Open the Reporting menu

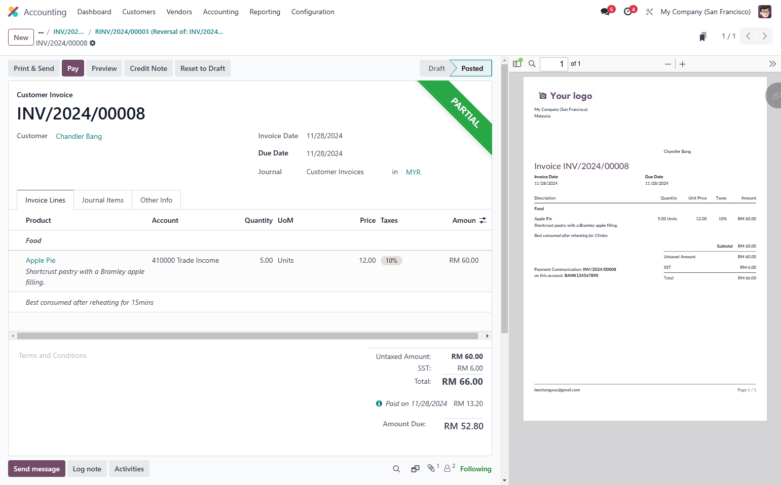(265, 12)
